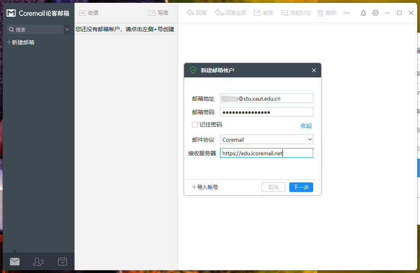Select the mail icon in bottom sidebar
Image resolution: width=420 pixels, height=273 pixels.
(15, 261)
